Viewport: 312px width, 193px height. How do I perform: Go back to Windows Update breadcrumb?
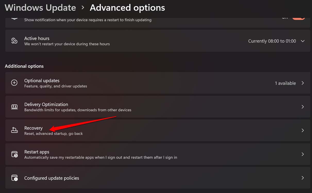(x=40, y=8)
